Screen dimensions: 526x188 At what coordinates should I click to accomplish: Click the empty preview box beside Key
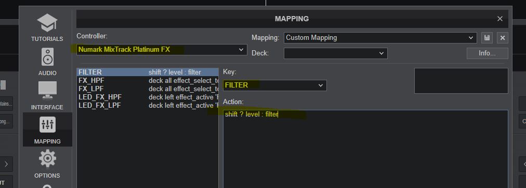pyautogui.click(x=461, y=81)
